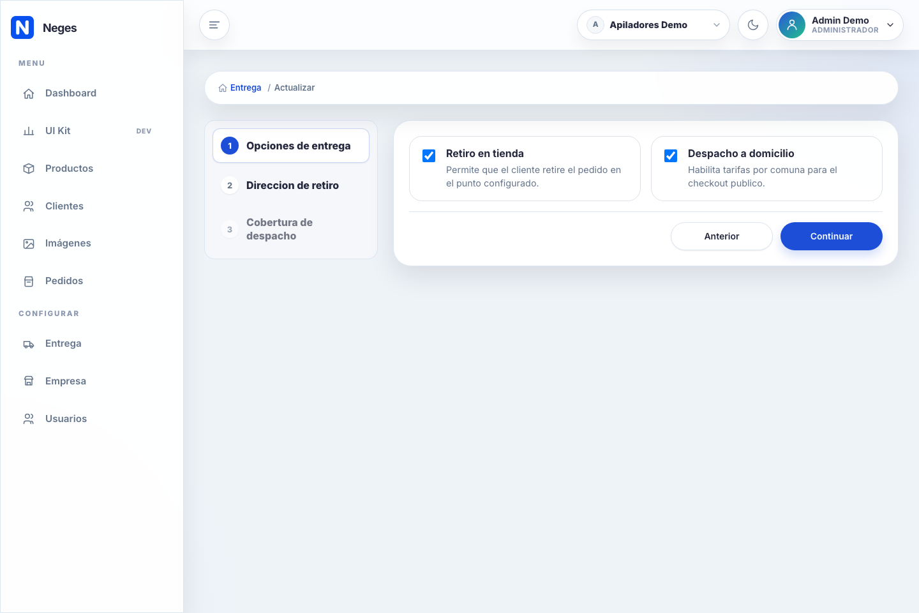Toggle the sidebar with hamburger button
Screen dimensions: 919x613
click(x=214, y=25)
